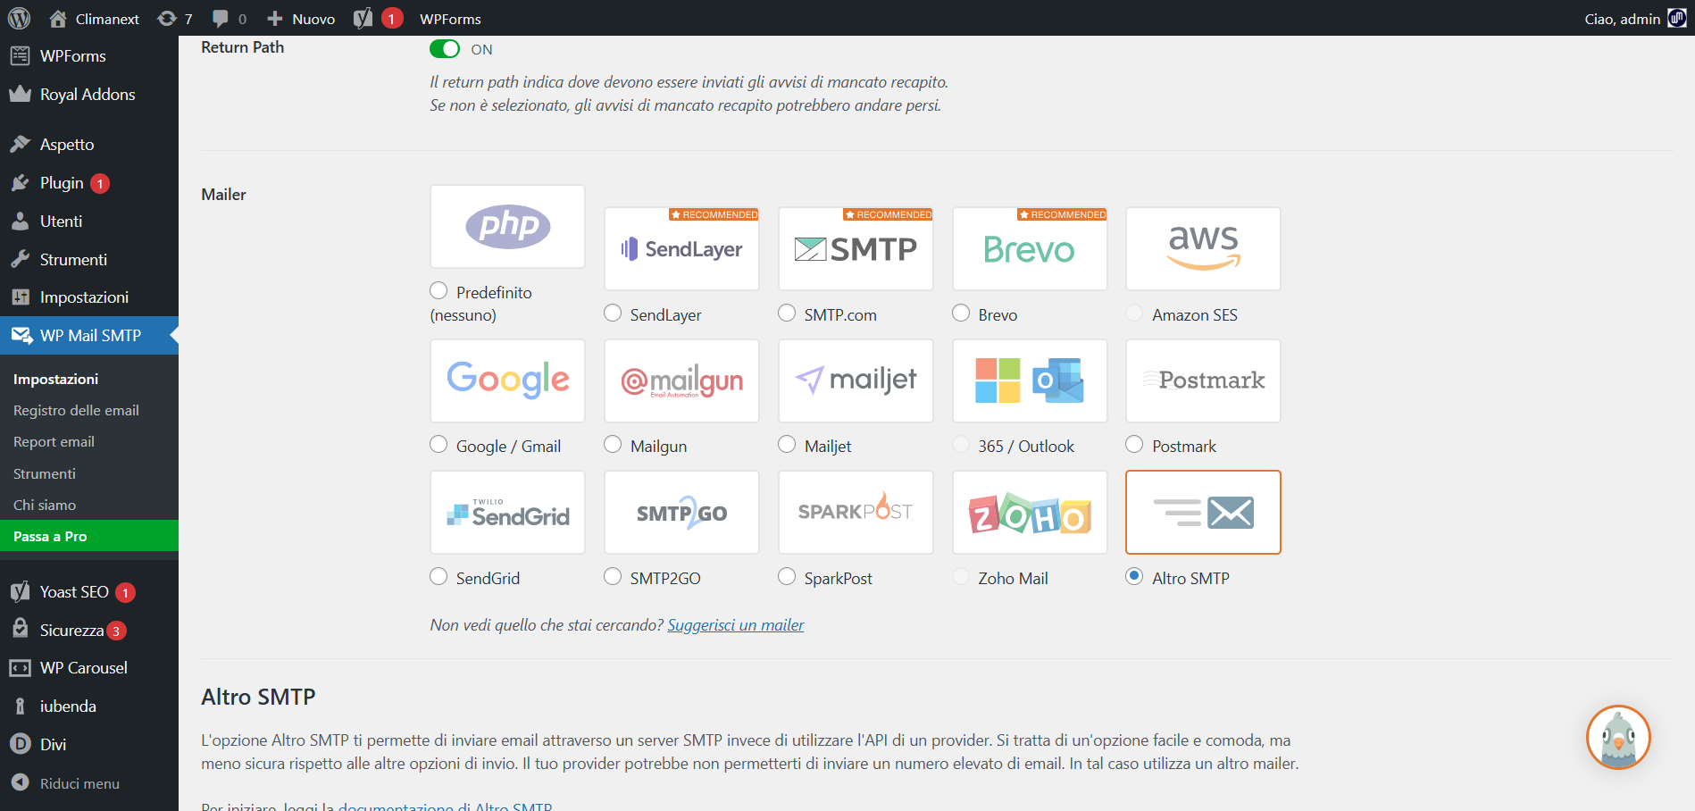Select the SendGrid radio button

point(438,576)
